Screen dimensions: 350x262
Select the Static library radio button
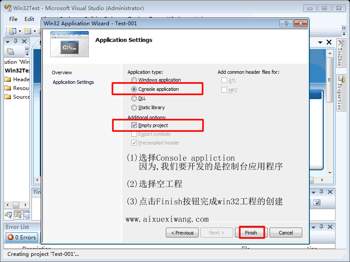click(134, 108)
